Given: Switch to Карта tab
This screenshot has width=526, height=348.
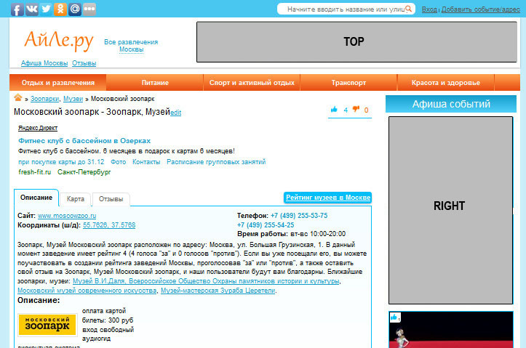Looking at the screenshot, I should click(x=76, y=199).
